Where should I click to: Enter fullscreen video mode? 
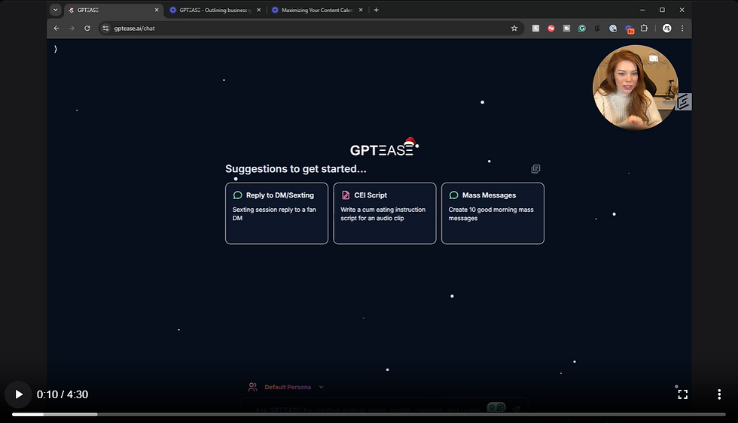click(x=682, y=394)
